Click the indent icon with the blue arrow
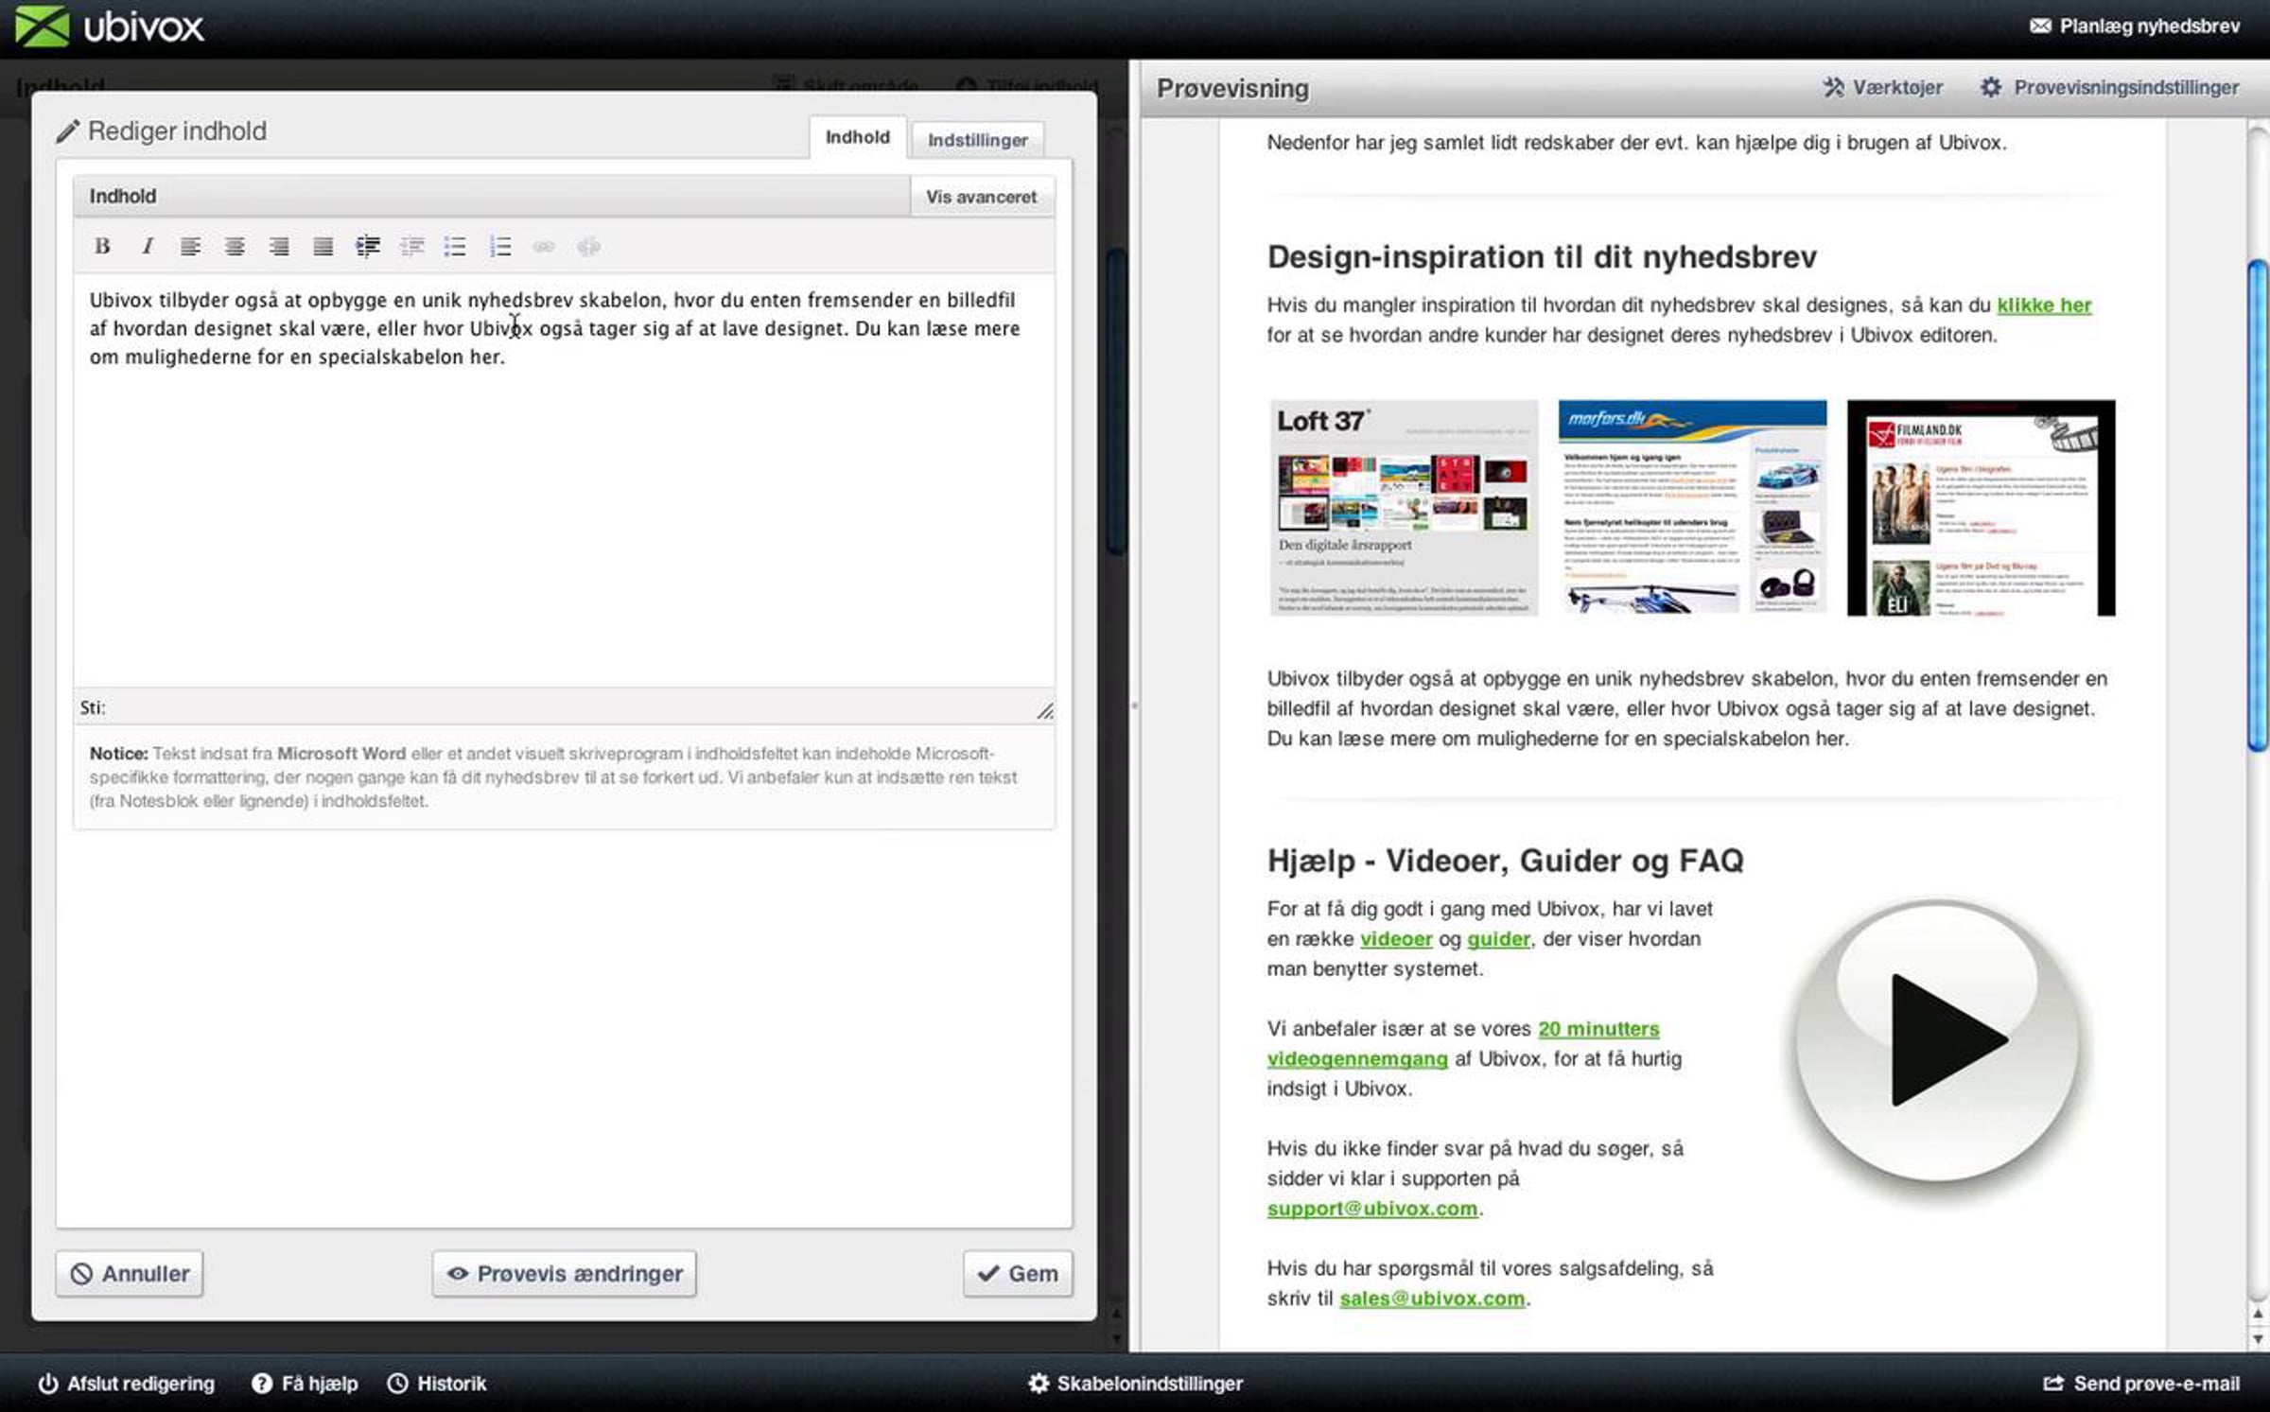Image resolution: width=2270 pixels, height=1412 pixels. 368,247
